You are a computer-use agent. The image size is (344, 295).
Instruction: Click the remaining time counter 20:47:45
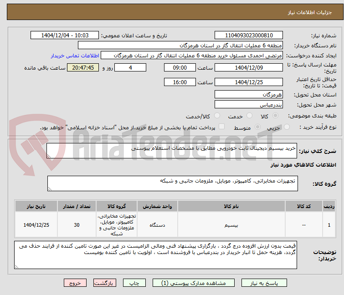83,67
